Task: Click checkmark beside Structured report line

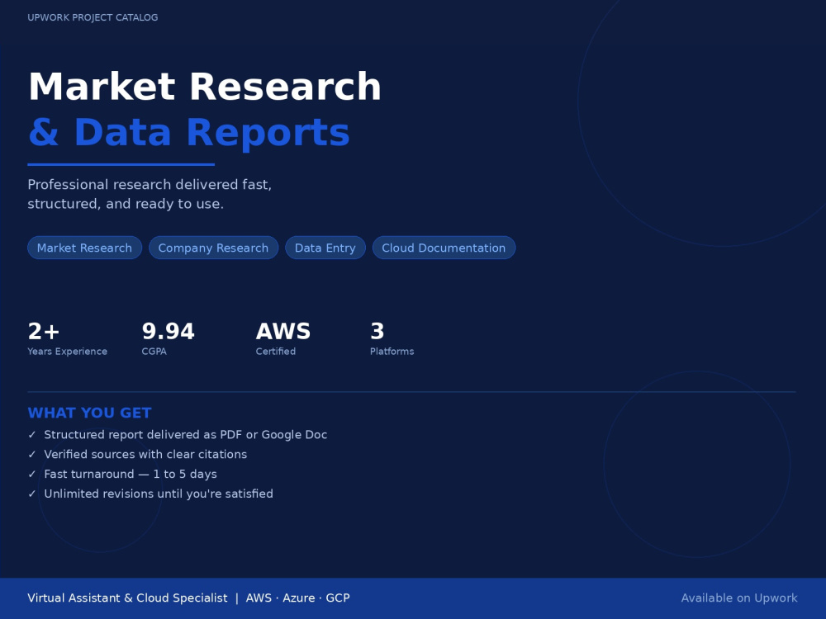Action: coord(32,435)
